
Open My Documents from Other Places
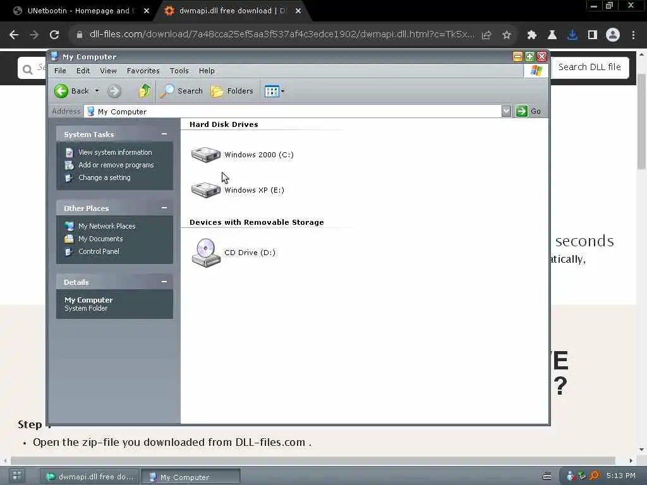(100, 239)
